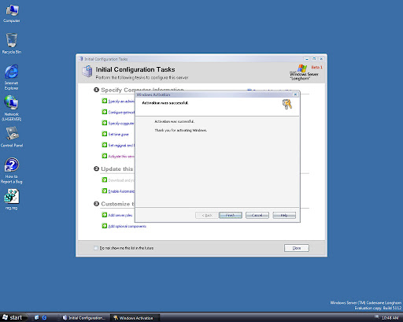The image size is (403, 322).
Task: Click the green arrow beside Download and install updates
Action: [x=105, y=180]
